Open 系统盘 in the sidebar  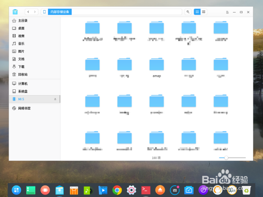click(x=35, y=91)
